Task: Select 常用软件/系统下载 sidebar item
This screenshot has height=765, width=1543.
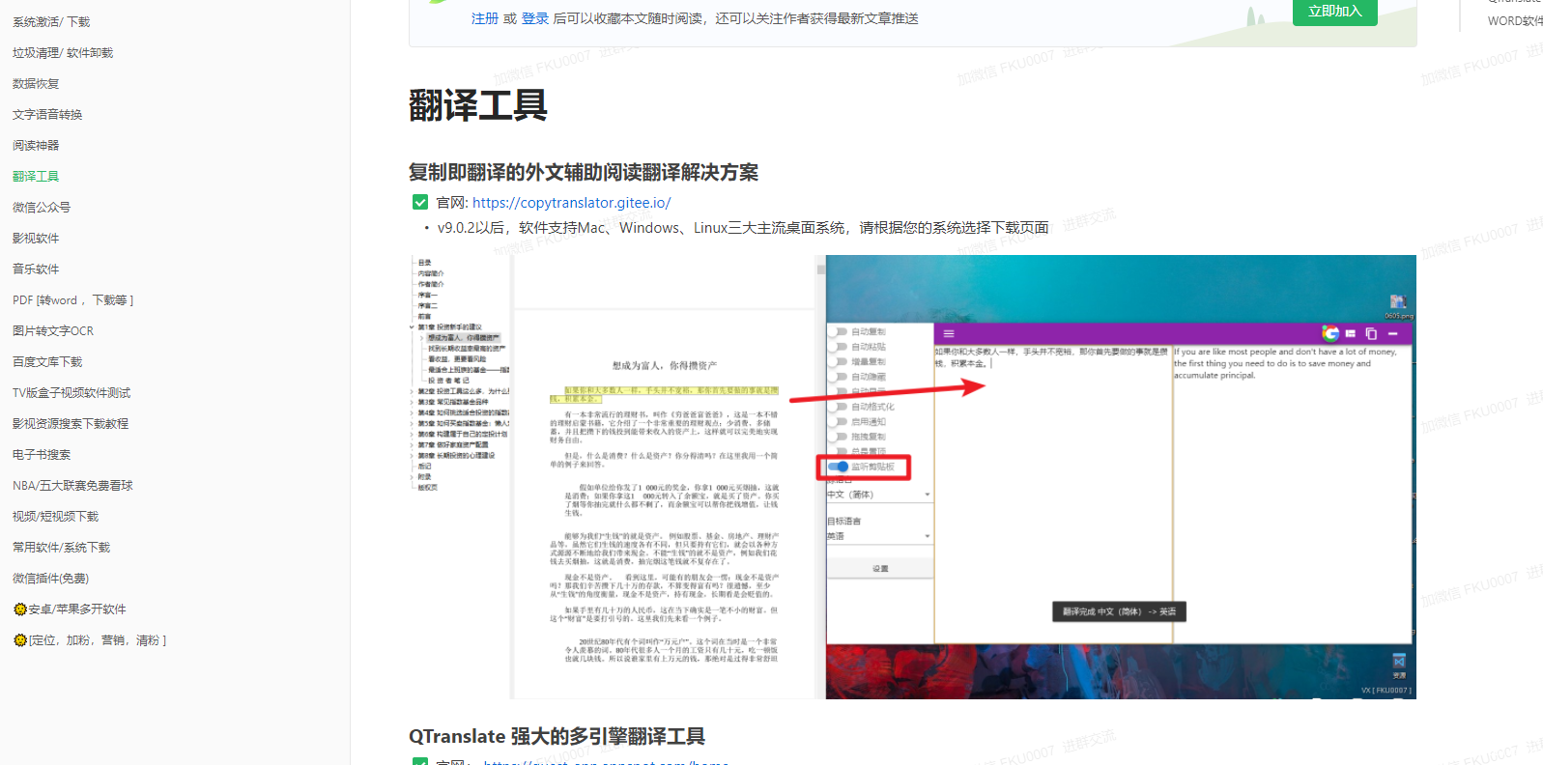Action: pyautogui.click(x=62, y=547)
